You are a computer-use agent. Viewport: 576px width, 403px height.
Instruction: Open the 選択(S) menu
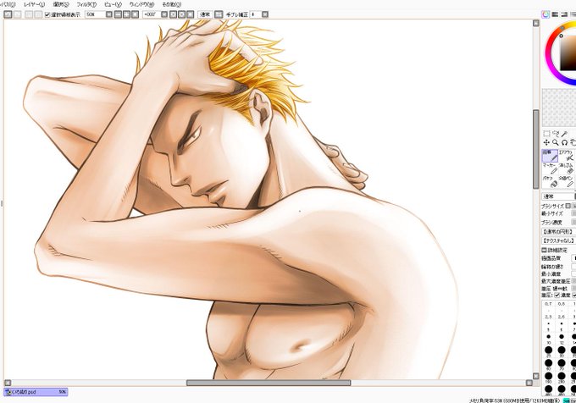coord(61,4)
